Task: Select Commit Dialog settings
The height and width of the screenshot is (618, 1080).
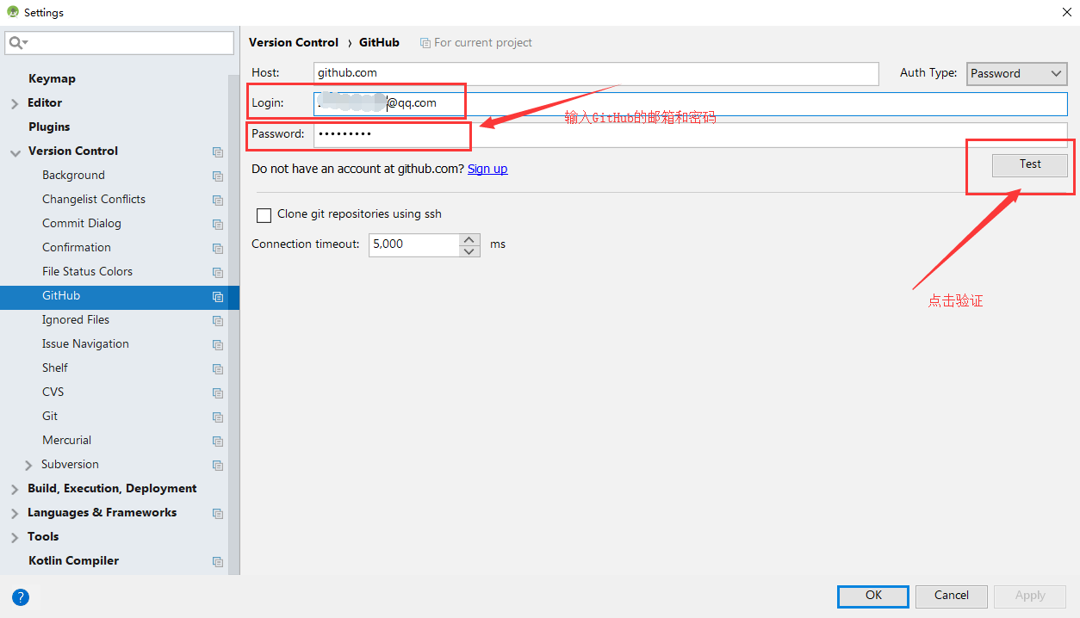Action: coord(82,223)
